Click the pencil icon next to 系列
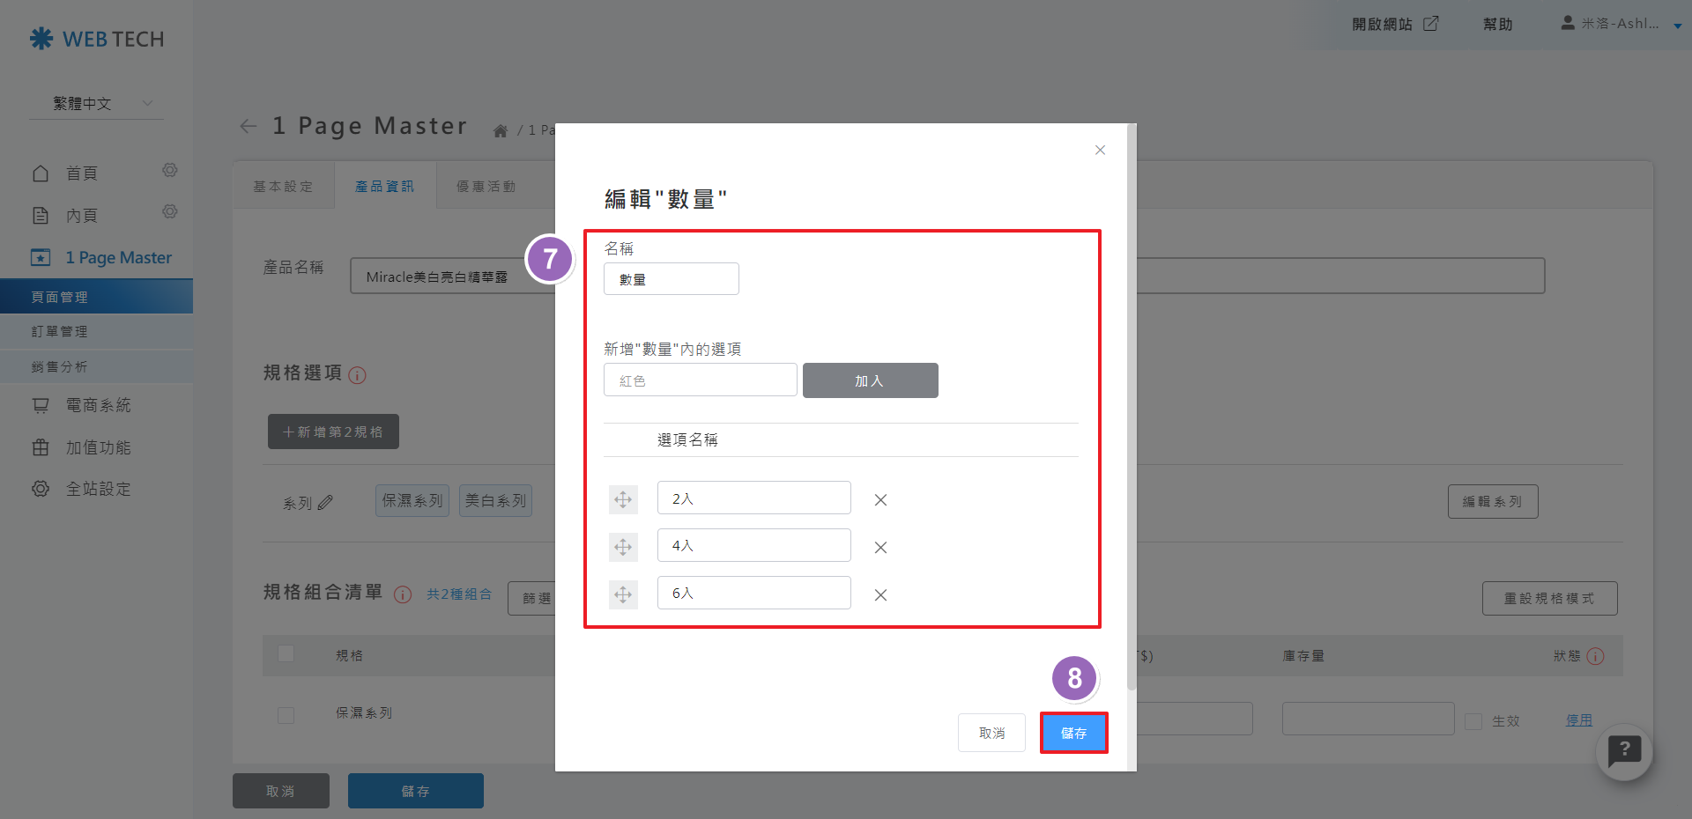 (x=325, y=503)
